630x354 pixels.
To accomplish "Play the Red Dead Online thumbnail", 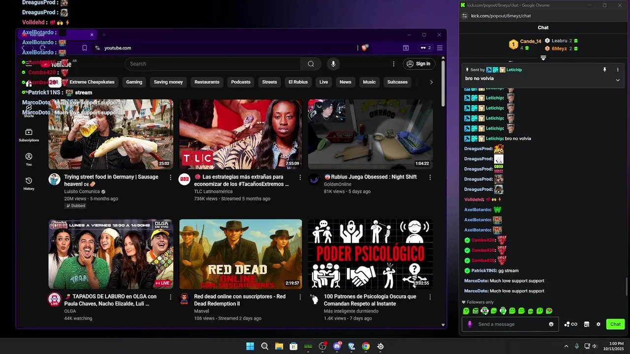I will tap(241, 254).
